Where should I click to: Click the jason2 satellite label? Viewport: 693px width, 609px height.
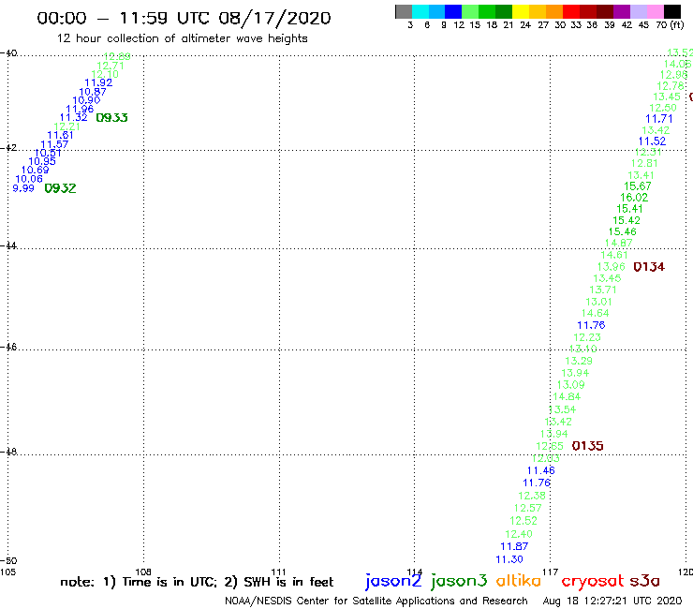pyautogui.click(x=393, y=581)
